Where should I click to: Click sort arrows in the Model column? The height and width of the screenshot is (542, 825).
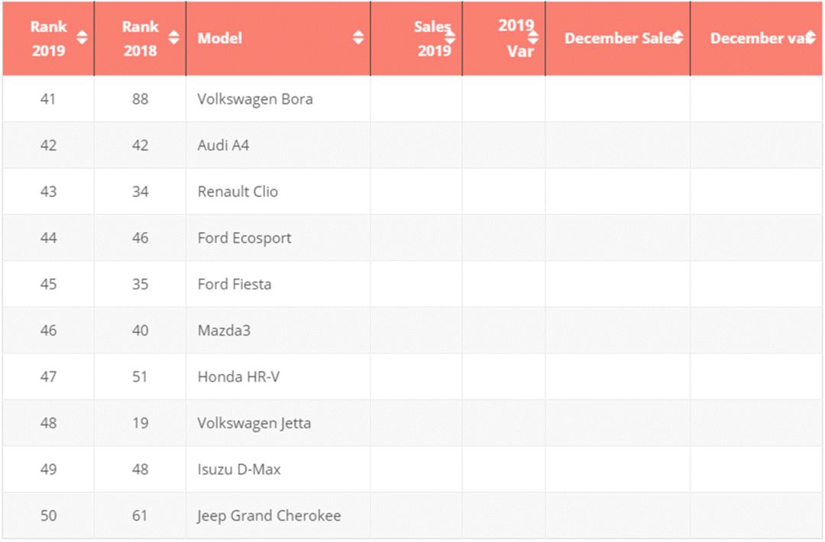pyautogui.click(x=357, y=37)
